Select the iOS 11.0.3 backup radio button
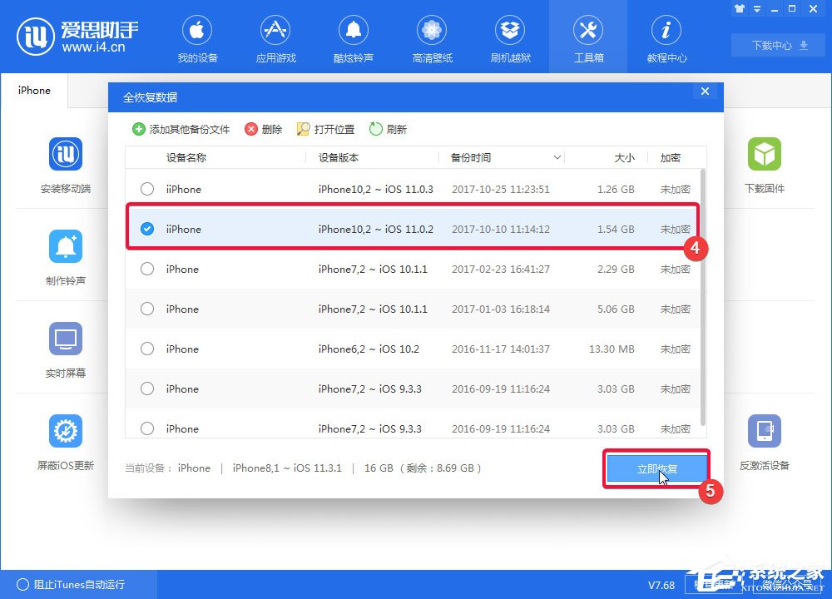The width and height of the screenshot is (832, 599). [x=147, y=189]
